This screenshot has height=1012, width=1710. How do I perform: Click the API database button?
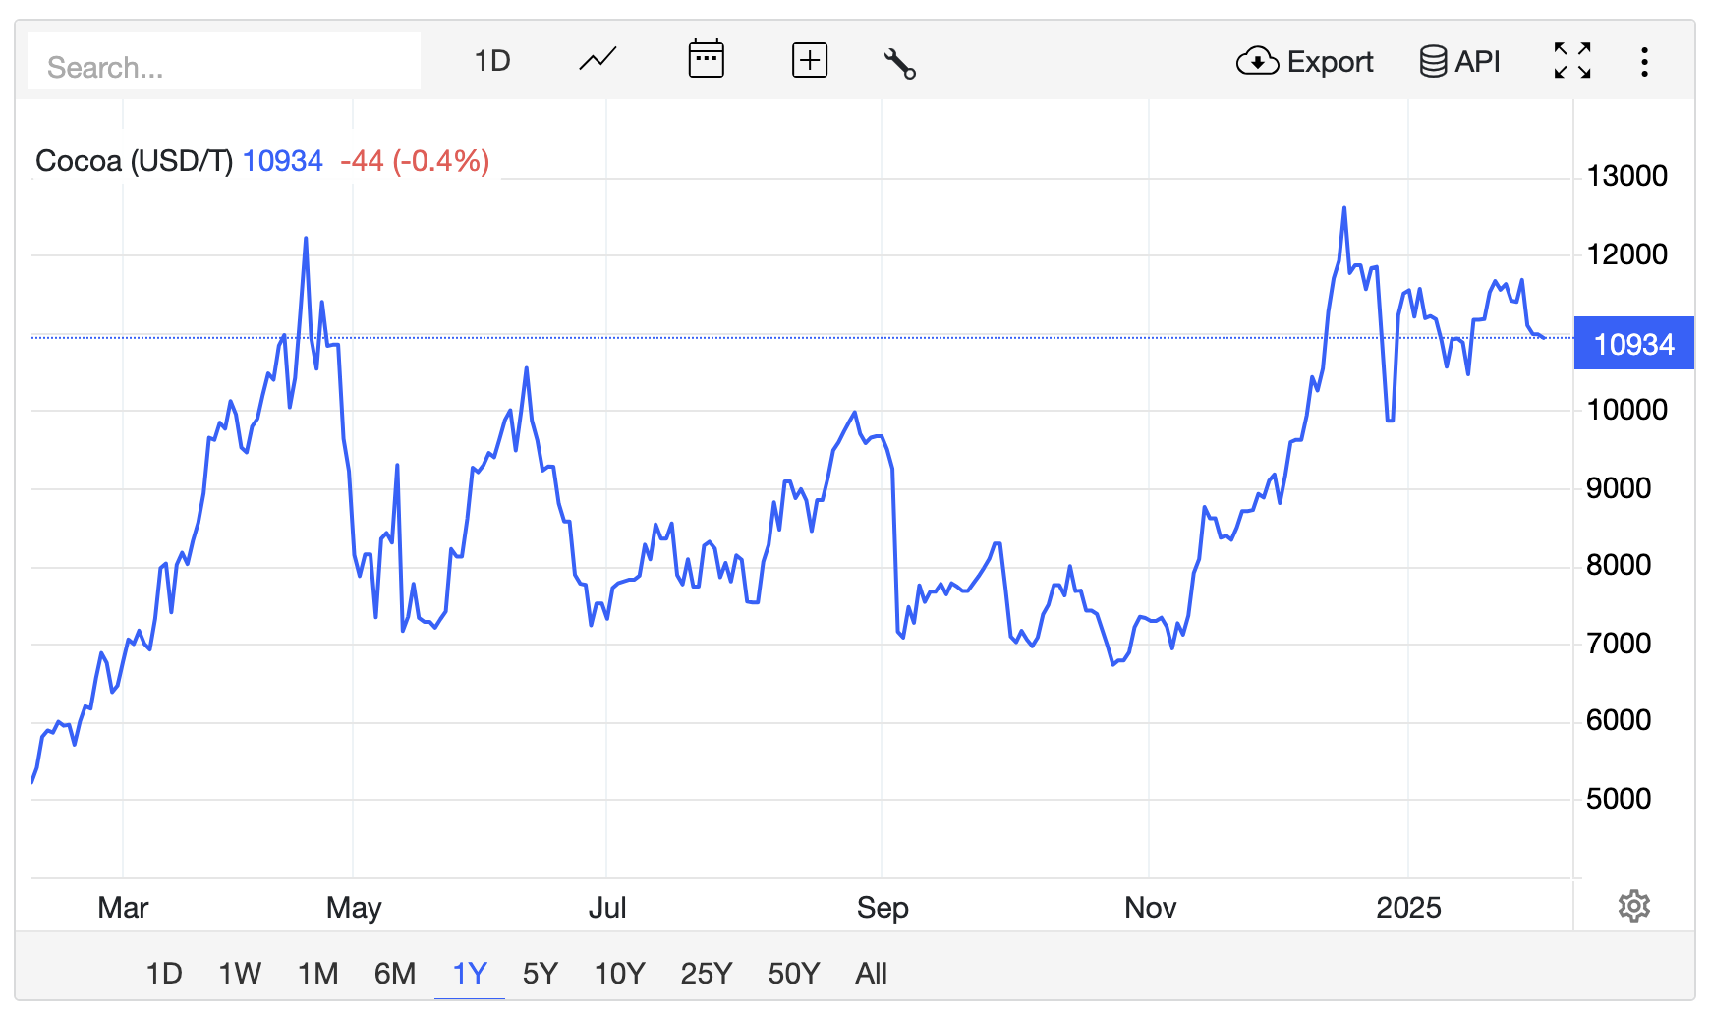(1459, 62)
